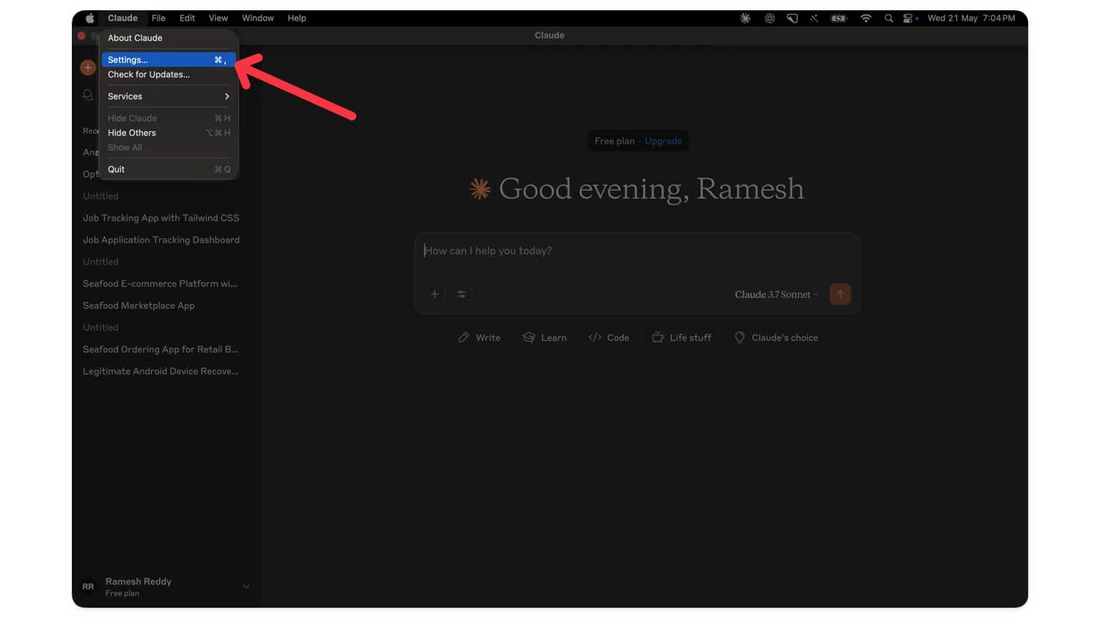This screenshot has width=1100, height=618.
Task: Open the View menu
Action: pos(218,18)
